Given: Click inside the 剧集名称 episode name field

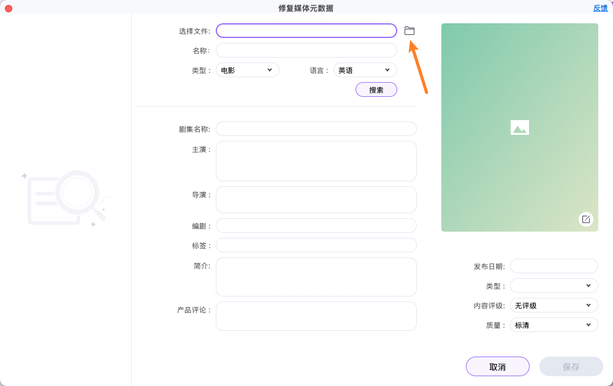Looking at the screenshot, I should coord(316,129).
